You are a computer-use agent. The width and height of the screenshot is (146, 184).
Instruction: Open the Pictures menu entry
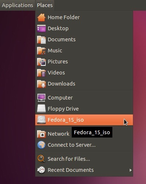coord(84,62)
